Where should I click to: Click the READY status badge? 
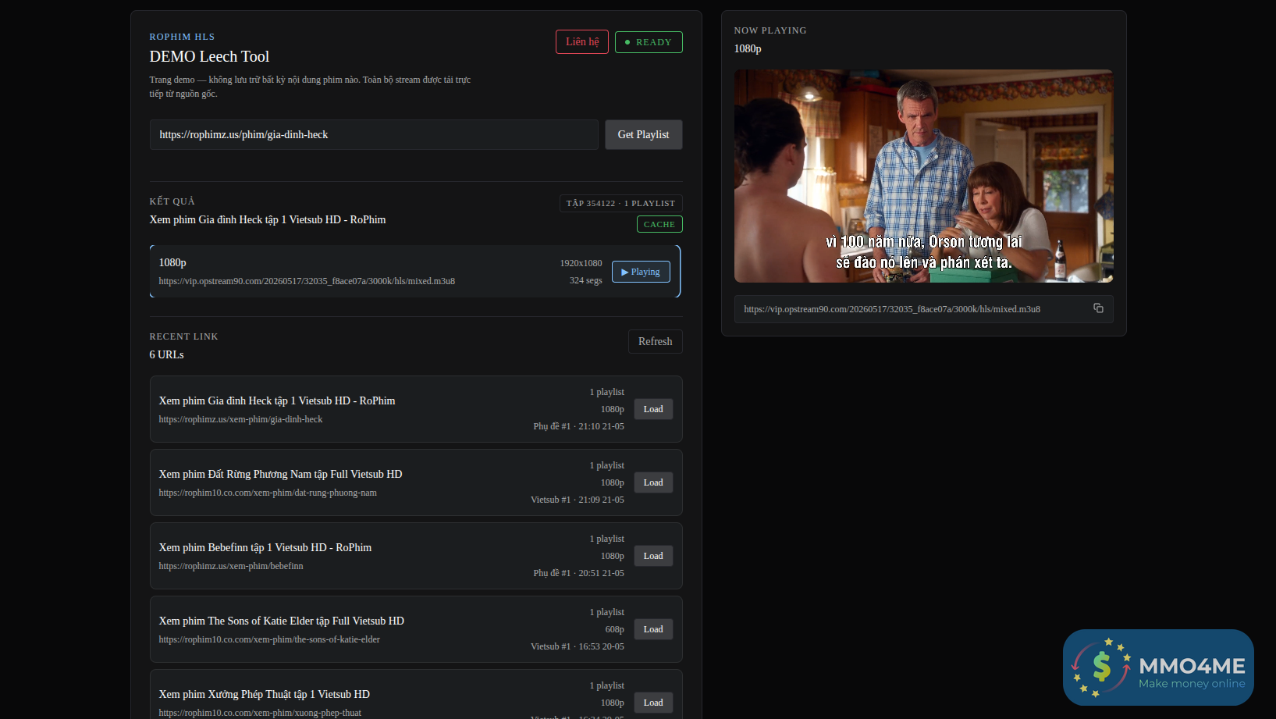(x=649, y=42)
